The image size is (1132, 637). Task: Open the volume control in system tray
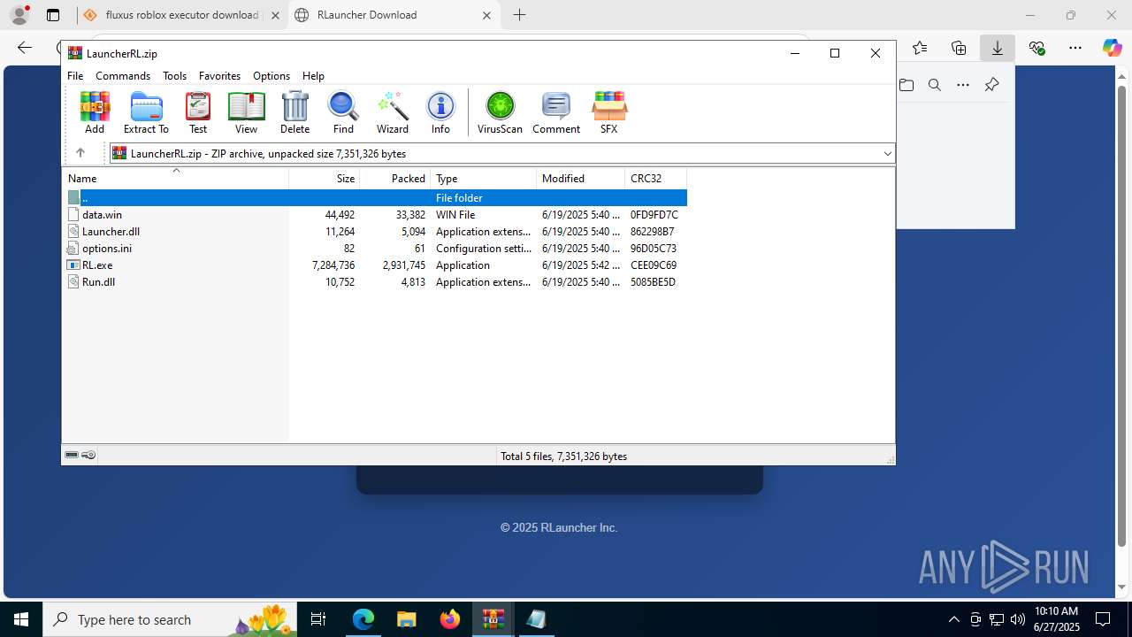(x=1018, y=619)
